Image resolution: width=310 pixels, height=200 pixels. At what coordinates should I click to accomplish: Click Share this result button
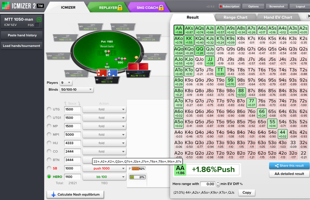click(289, 166)
